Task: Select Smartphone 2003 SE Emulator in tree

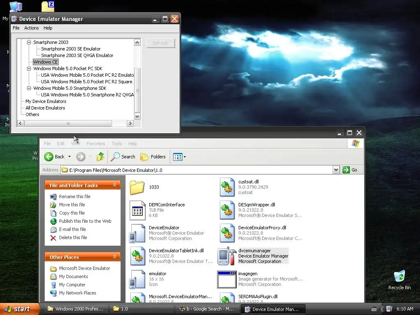Action: point(71,49)
